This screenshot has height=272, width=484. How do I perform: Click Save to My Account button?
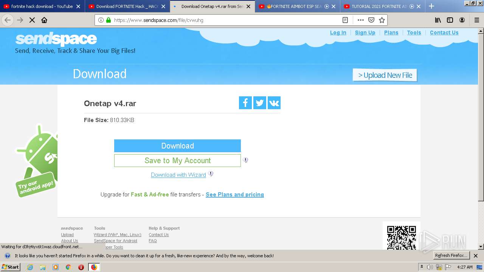177,161
